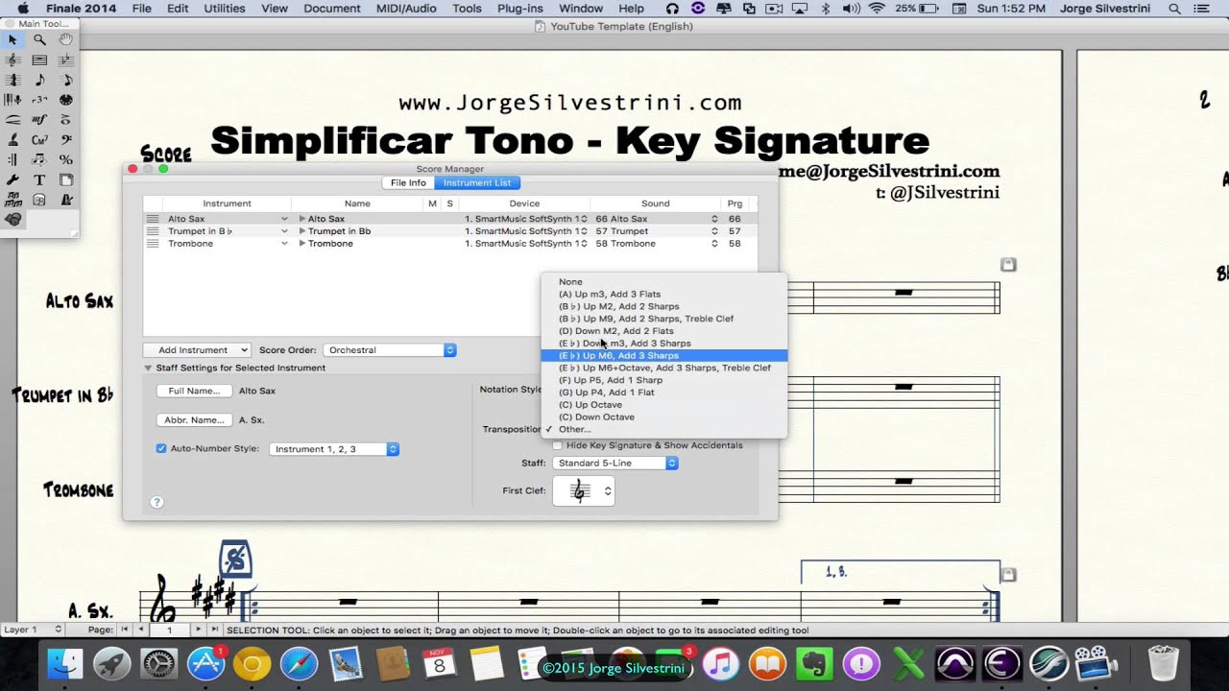Select the Simple Entry eighth-note tool

click(x=39, y=80)
